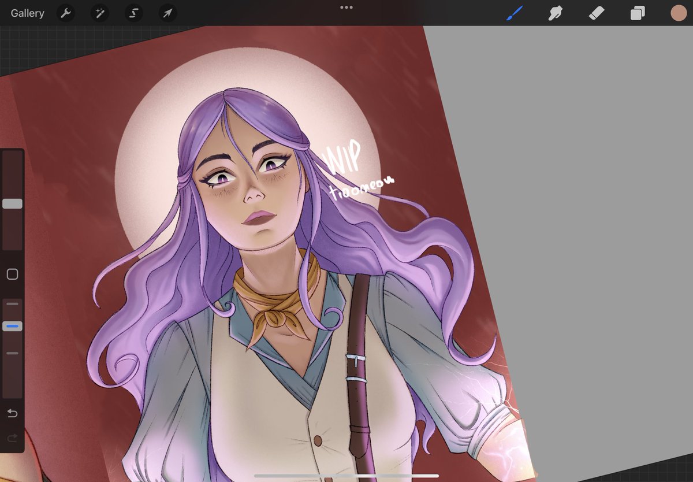The image size is (693, 482).
Task: Open the Gallery view
Action: [x=27, y=13]
